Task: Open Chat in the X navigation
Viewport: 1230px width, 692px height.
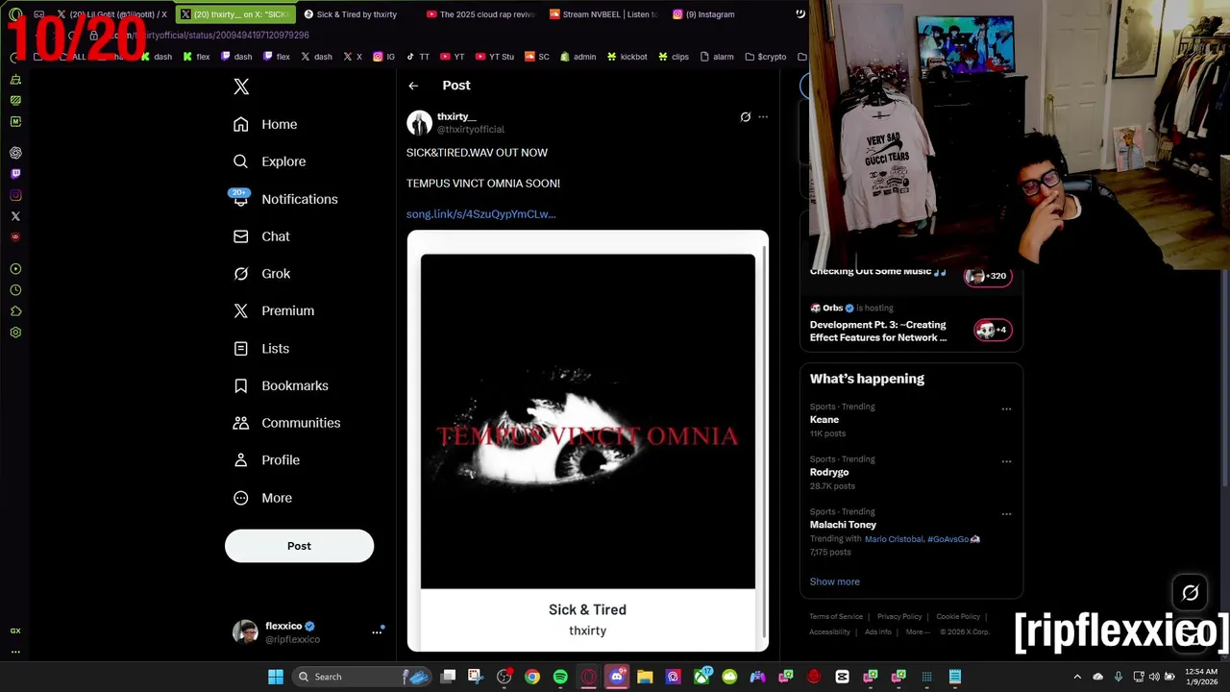Action: coord(261,236)
